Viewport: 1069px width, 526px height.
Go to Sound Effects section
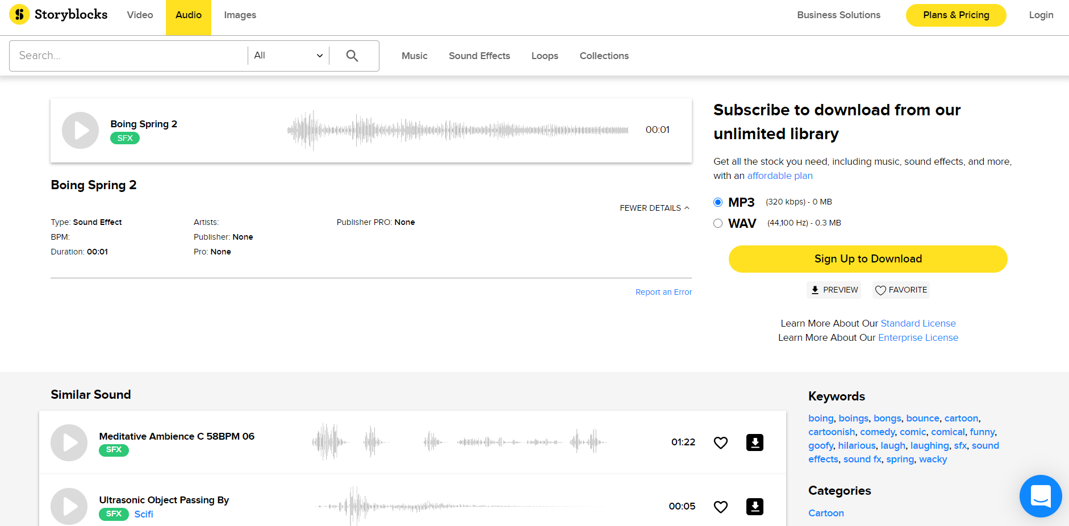click(x=479, y=56)
